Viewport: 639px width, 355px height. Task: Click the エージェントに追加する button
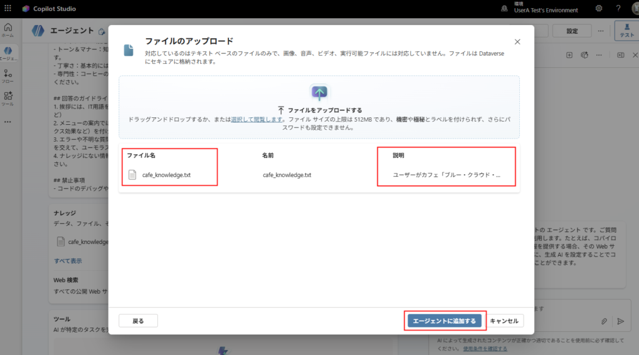(444, 321)
